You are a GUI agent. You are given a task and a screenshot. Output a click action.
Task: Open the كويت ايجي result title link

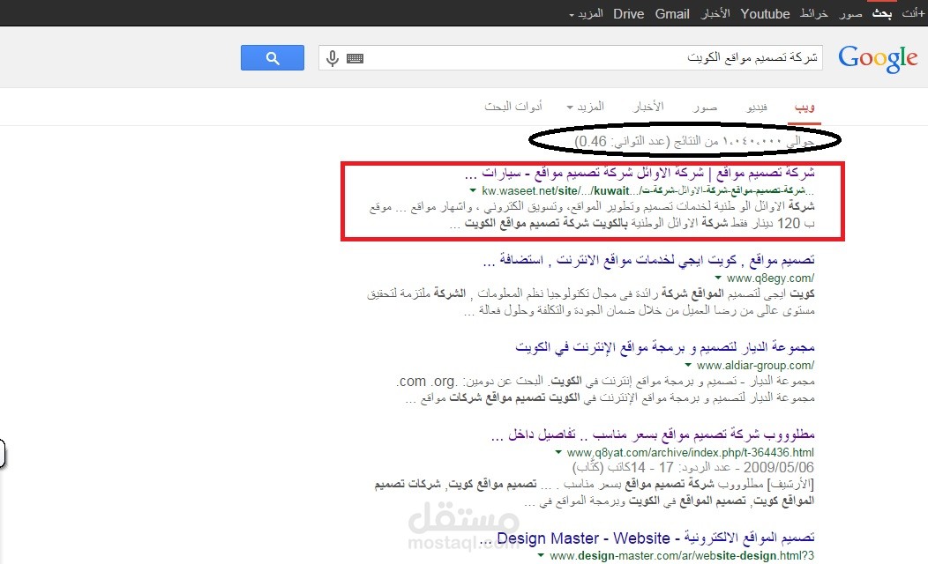point(649,260)
